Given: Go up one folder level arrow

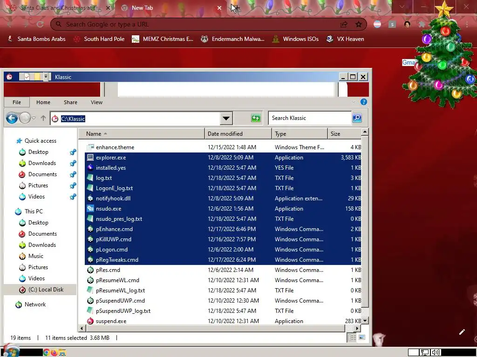Looking at the screenshot, I should [x=43, y=118].
